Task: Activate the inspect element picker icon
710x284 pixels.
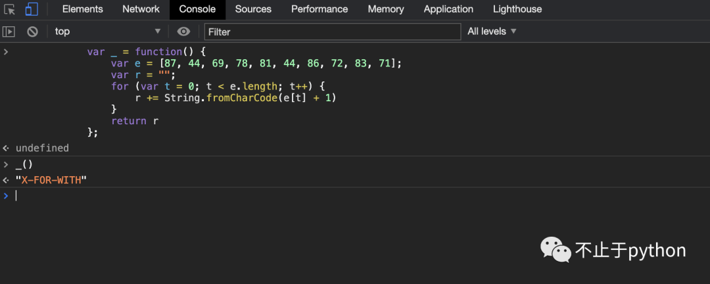Action: coord(10,9)
